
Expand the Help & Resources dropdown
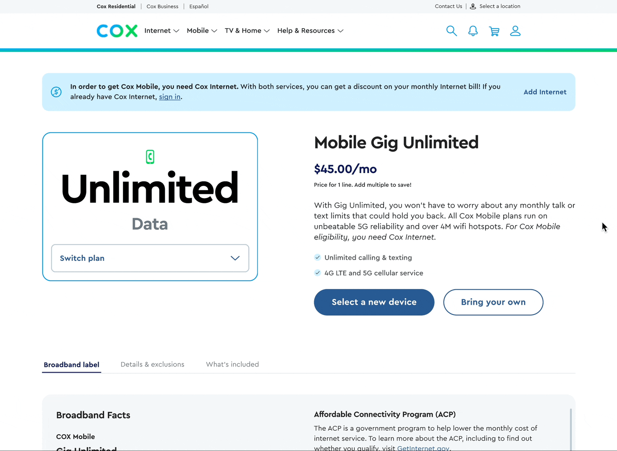click(x=310, y=30)
